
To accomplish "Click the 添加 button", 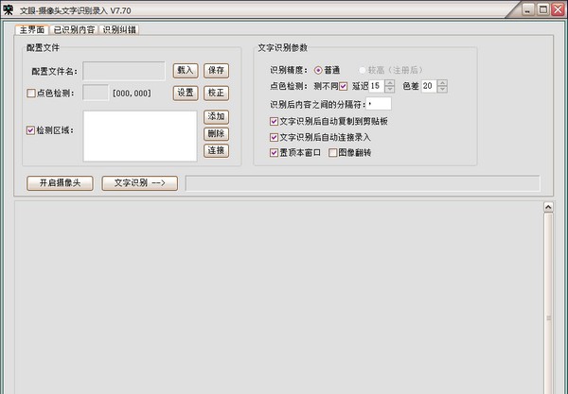I will point(216,117).
